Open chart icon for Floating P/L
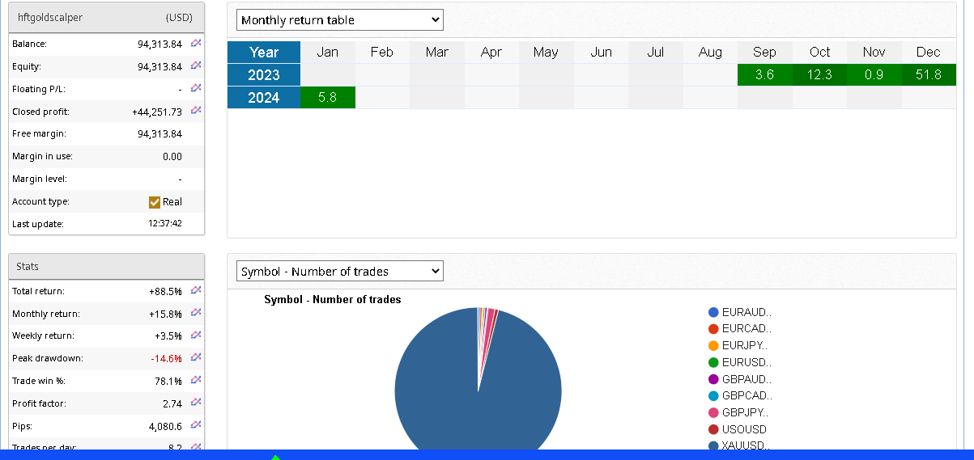This screenshot has width=974, height=460. click(x=196, y=88)
